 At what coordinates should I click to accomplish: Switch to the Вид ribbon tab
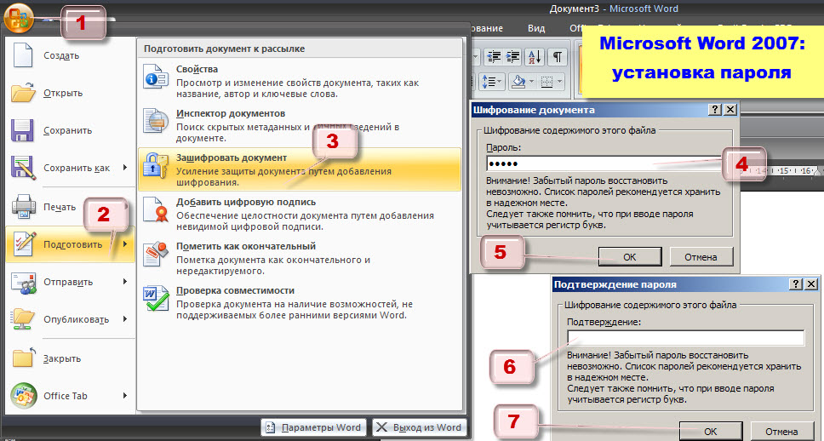(536, 28)
